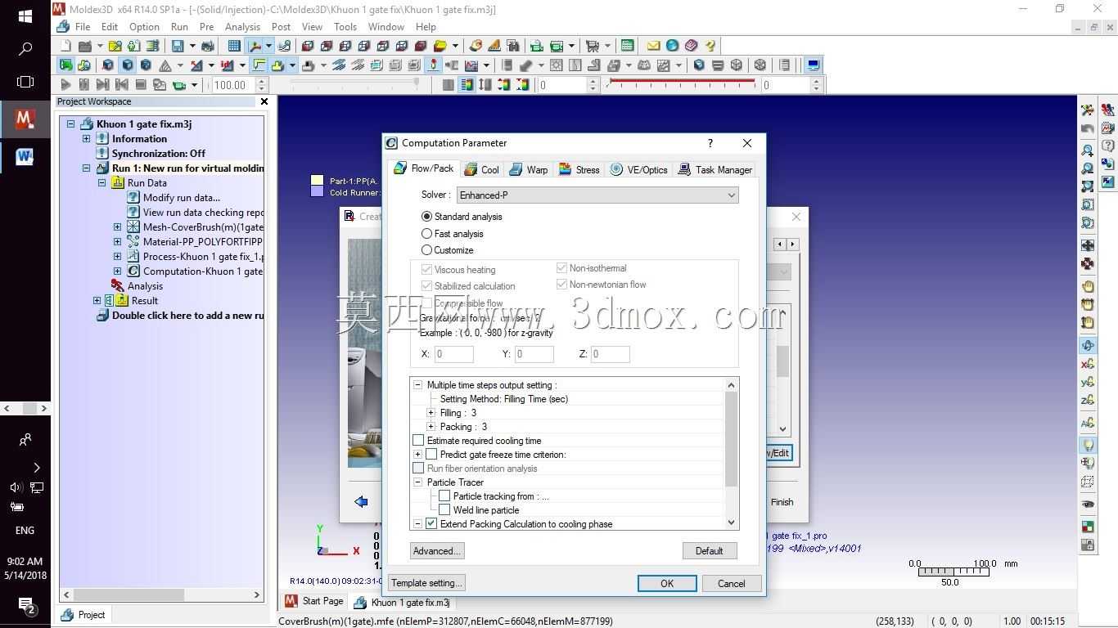The width and height of the screenshot is (1118, 628).
Task: Collapse the Run Data tree node
Action: (101, 183)
